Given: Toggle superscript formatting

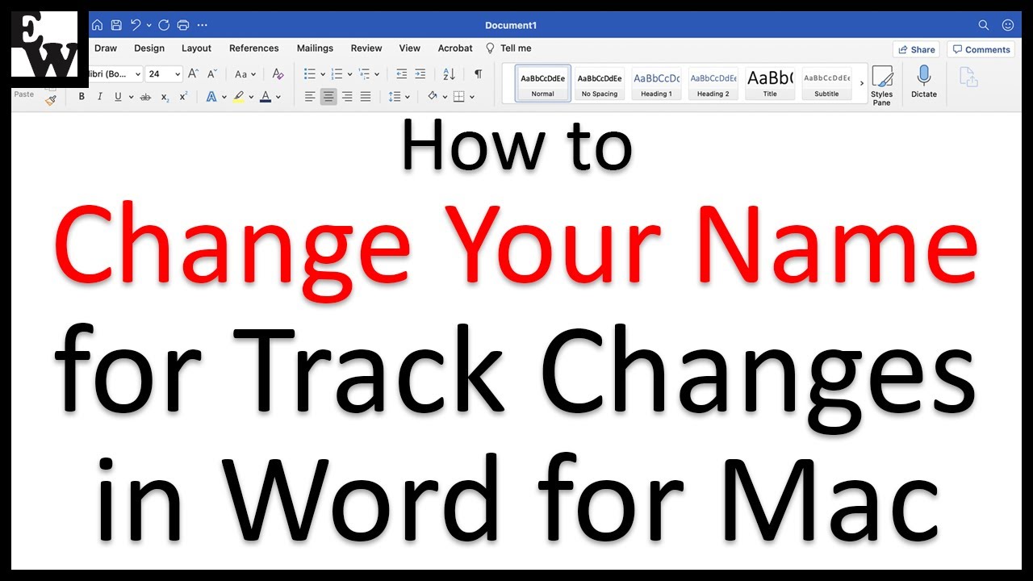Looking at the screenshot, I should pyautogui.click(x=183, y=97).
